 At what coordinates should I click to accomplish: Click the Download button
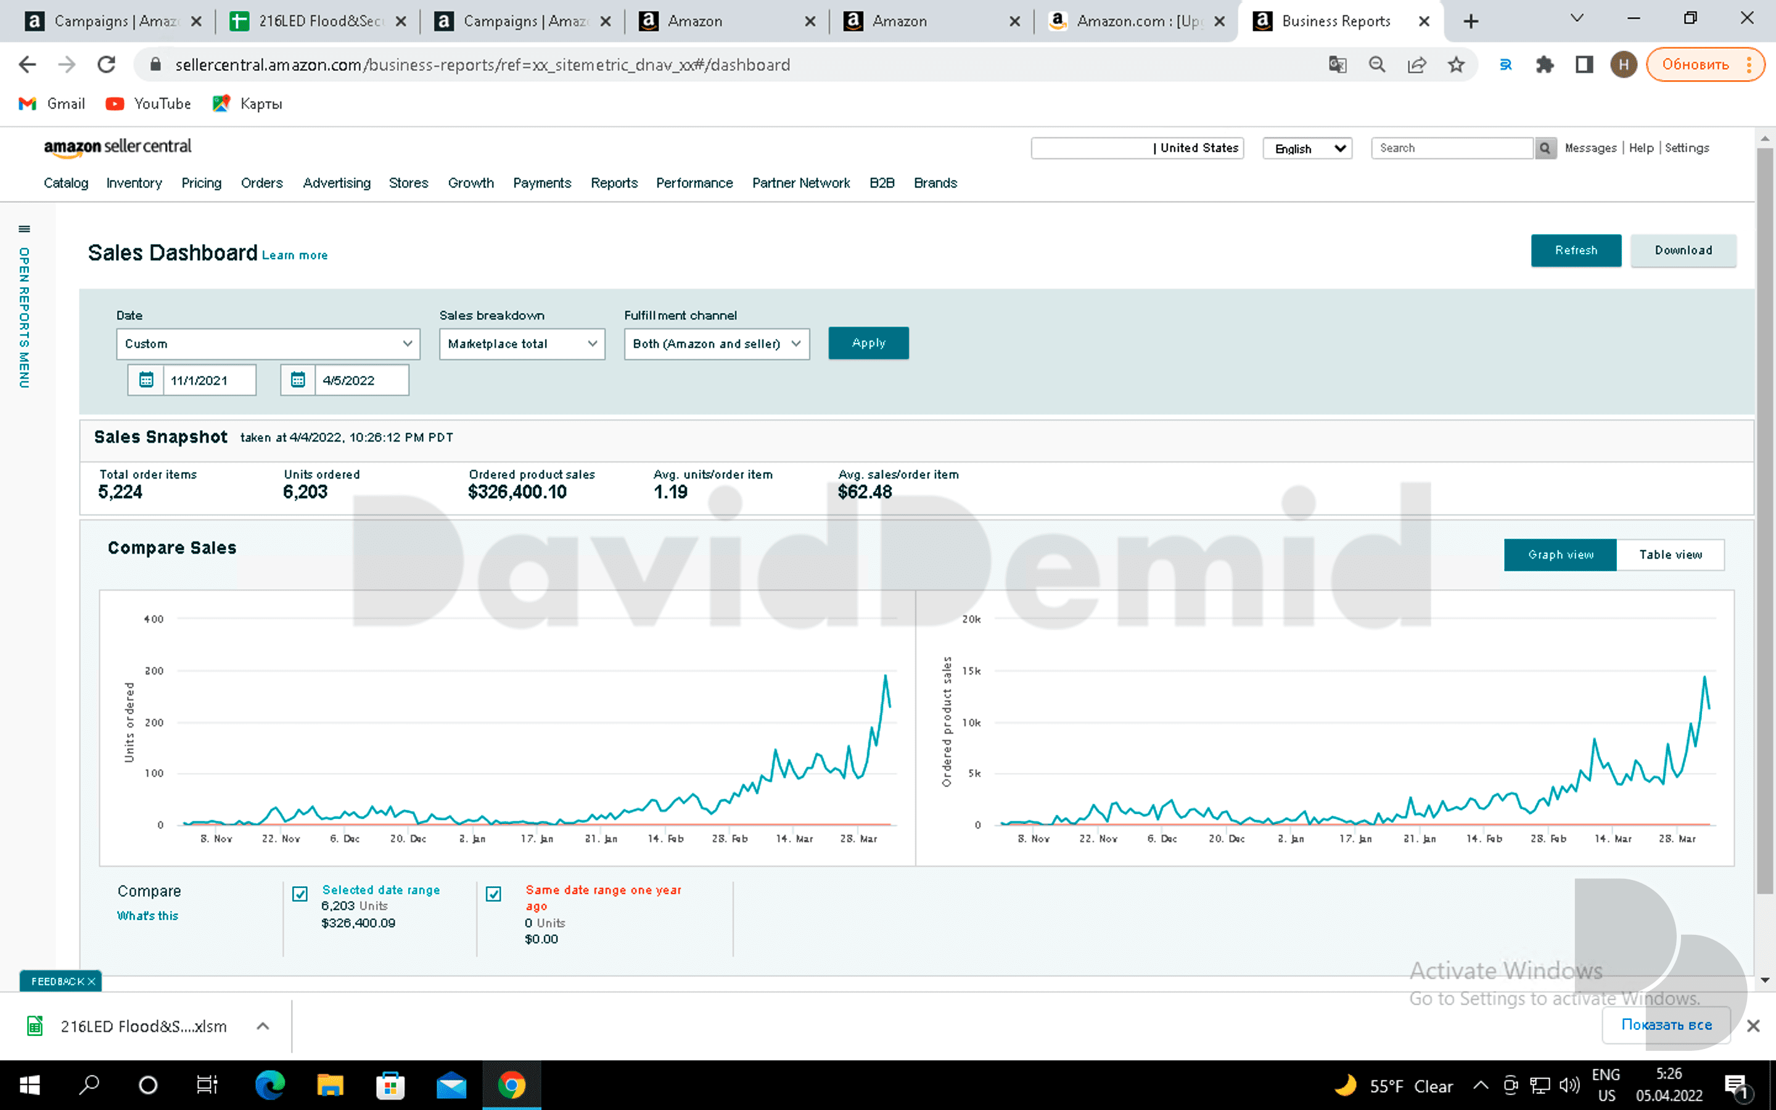[x=1683, y=250]
